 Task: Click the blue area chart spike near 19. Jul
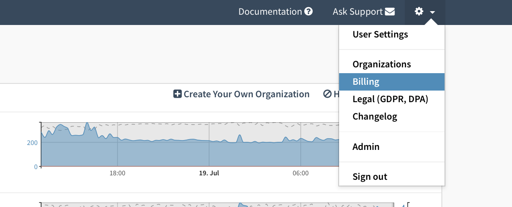tap(239, 138)
